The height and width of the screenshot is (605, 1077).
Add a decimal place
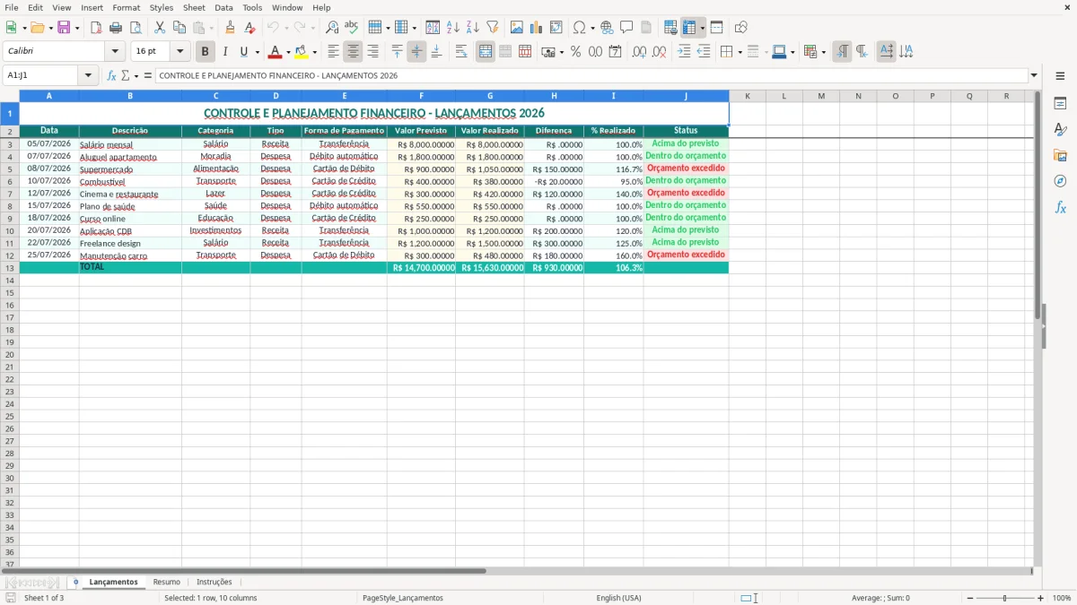639,52
